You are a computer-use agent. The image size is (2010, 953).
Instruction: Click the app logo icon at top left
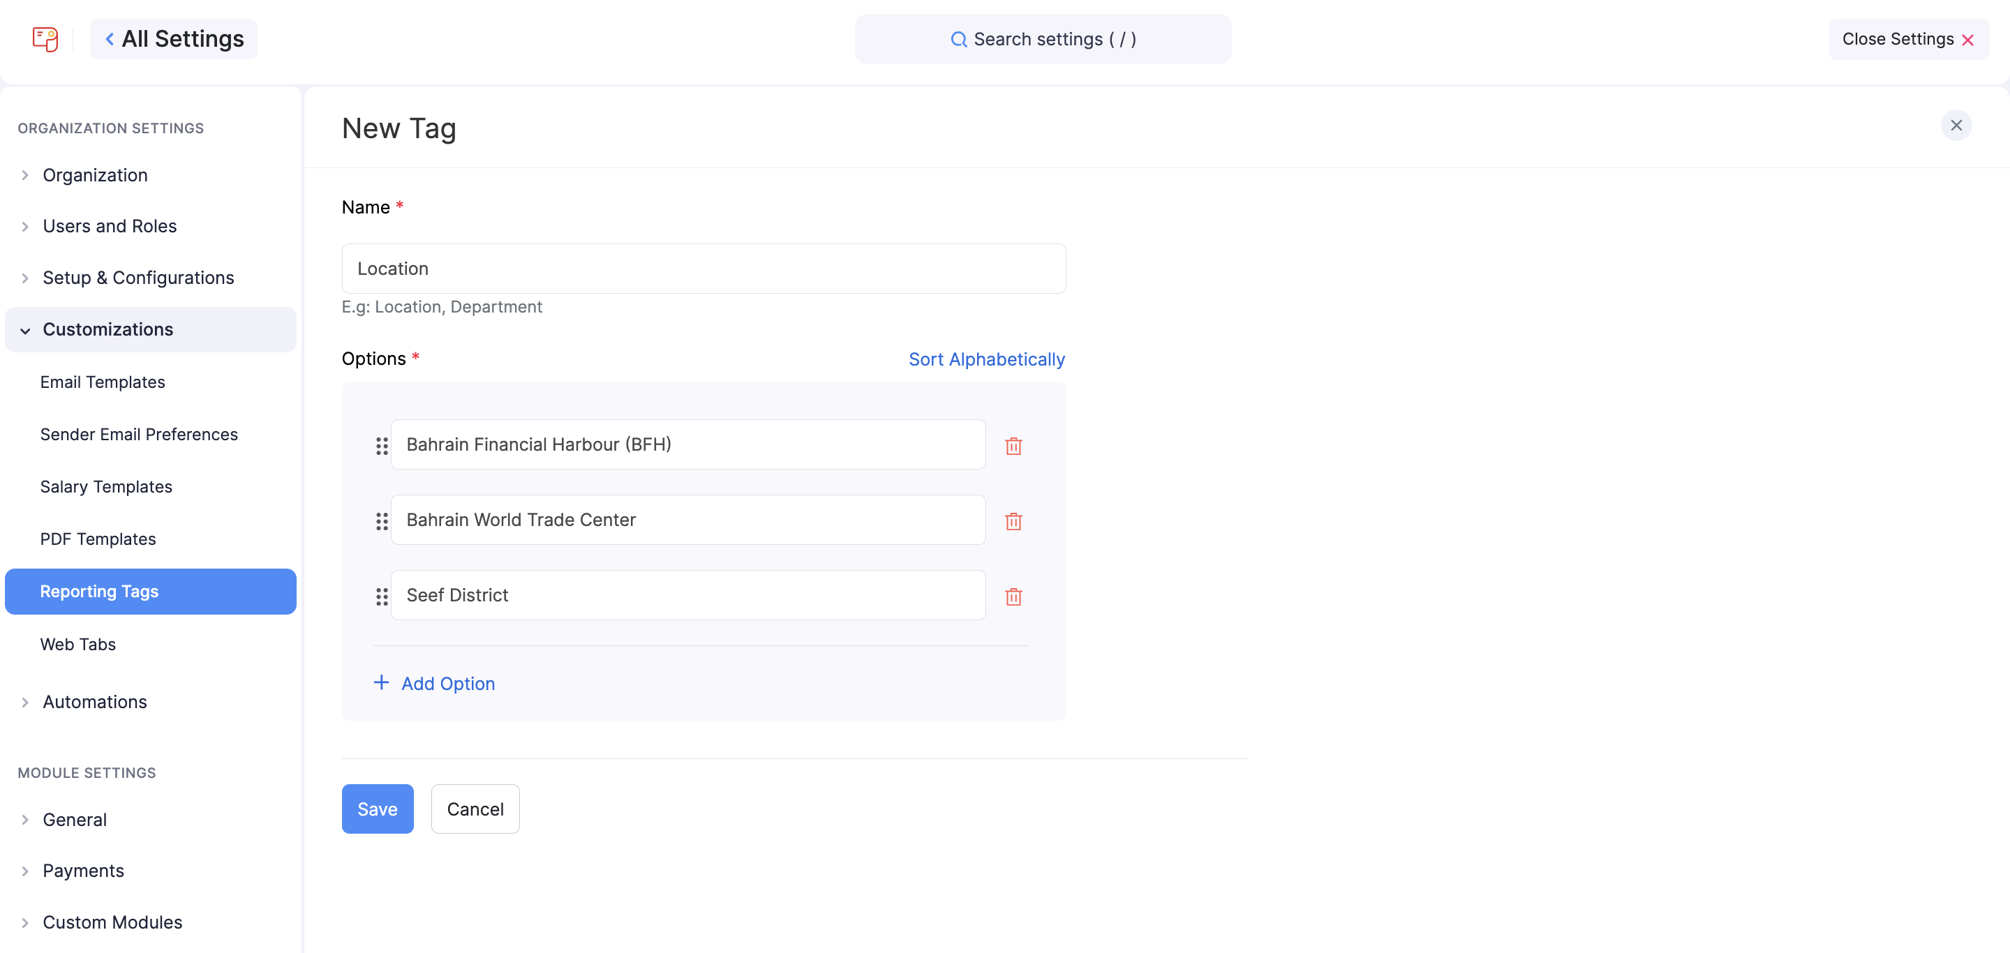(x=45, y=39)
